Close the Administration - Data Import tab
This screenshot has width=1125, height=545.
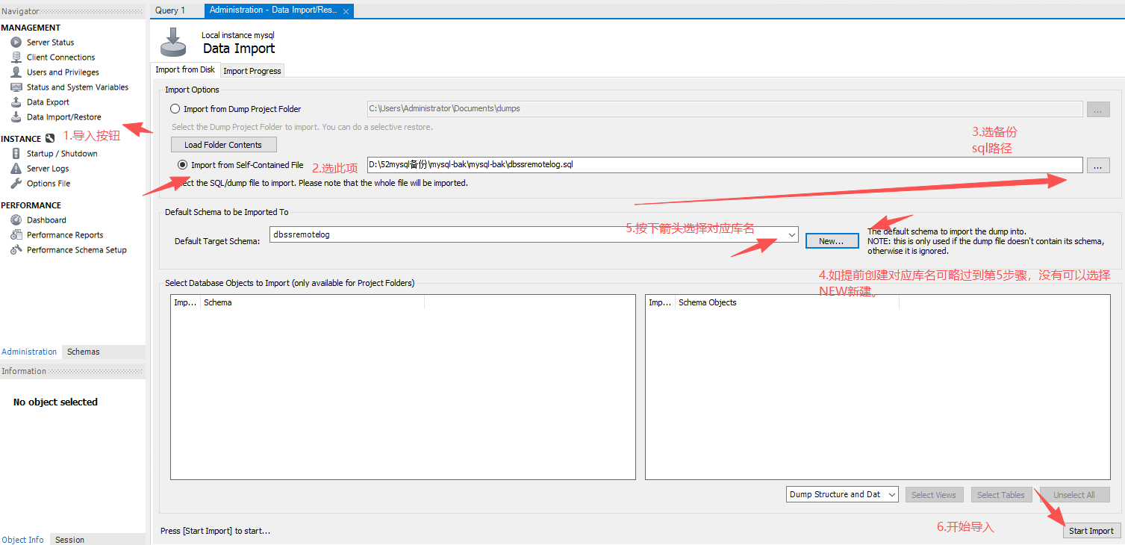tap(346, 11)
